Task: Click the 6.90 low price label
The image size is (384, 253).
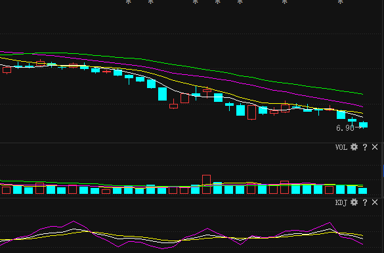Action: click(345, 128)
